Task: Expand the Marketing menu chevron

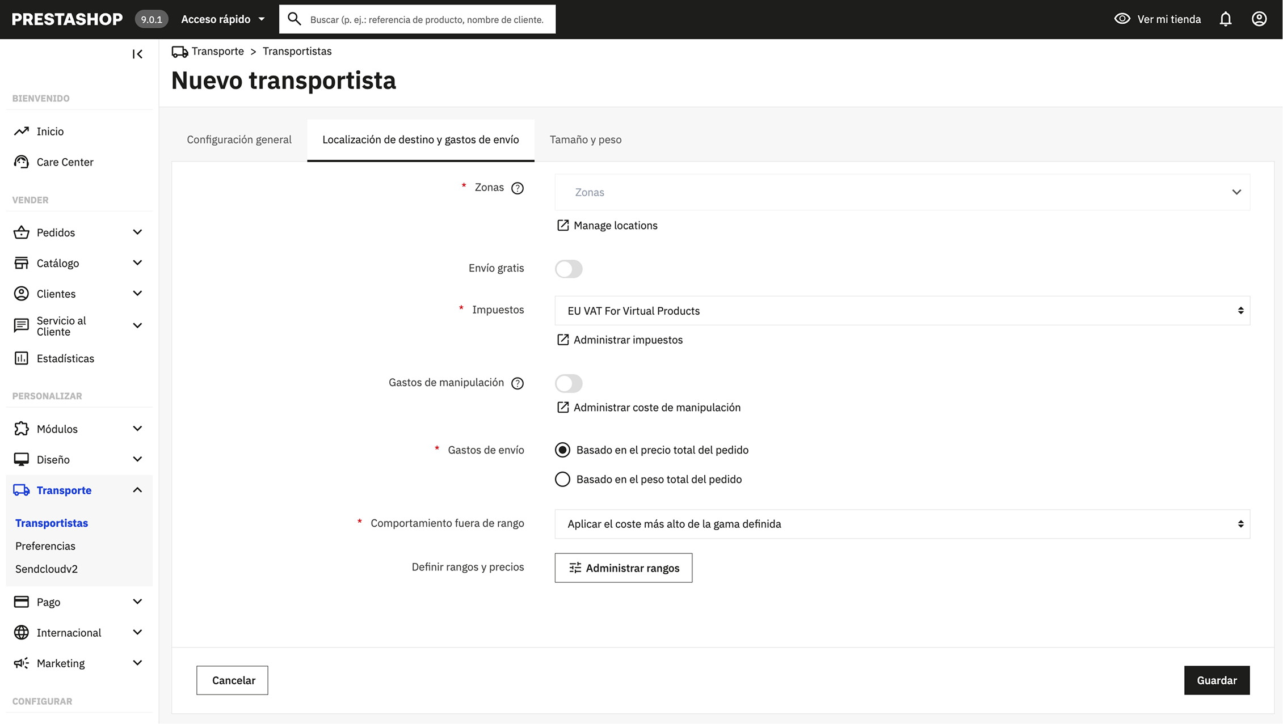Action: coord(137,663)
